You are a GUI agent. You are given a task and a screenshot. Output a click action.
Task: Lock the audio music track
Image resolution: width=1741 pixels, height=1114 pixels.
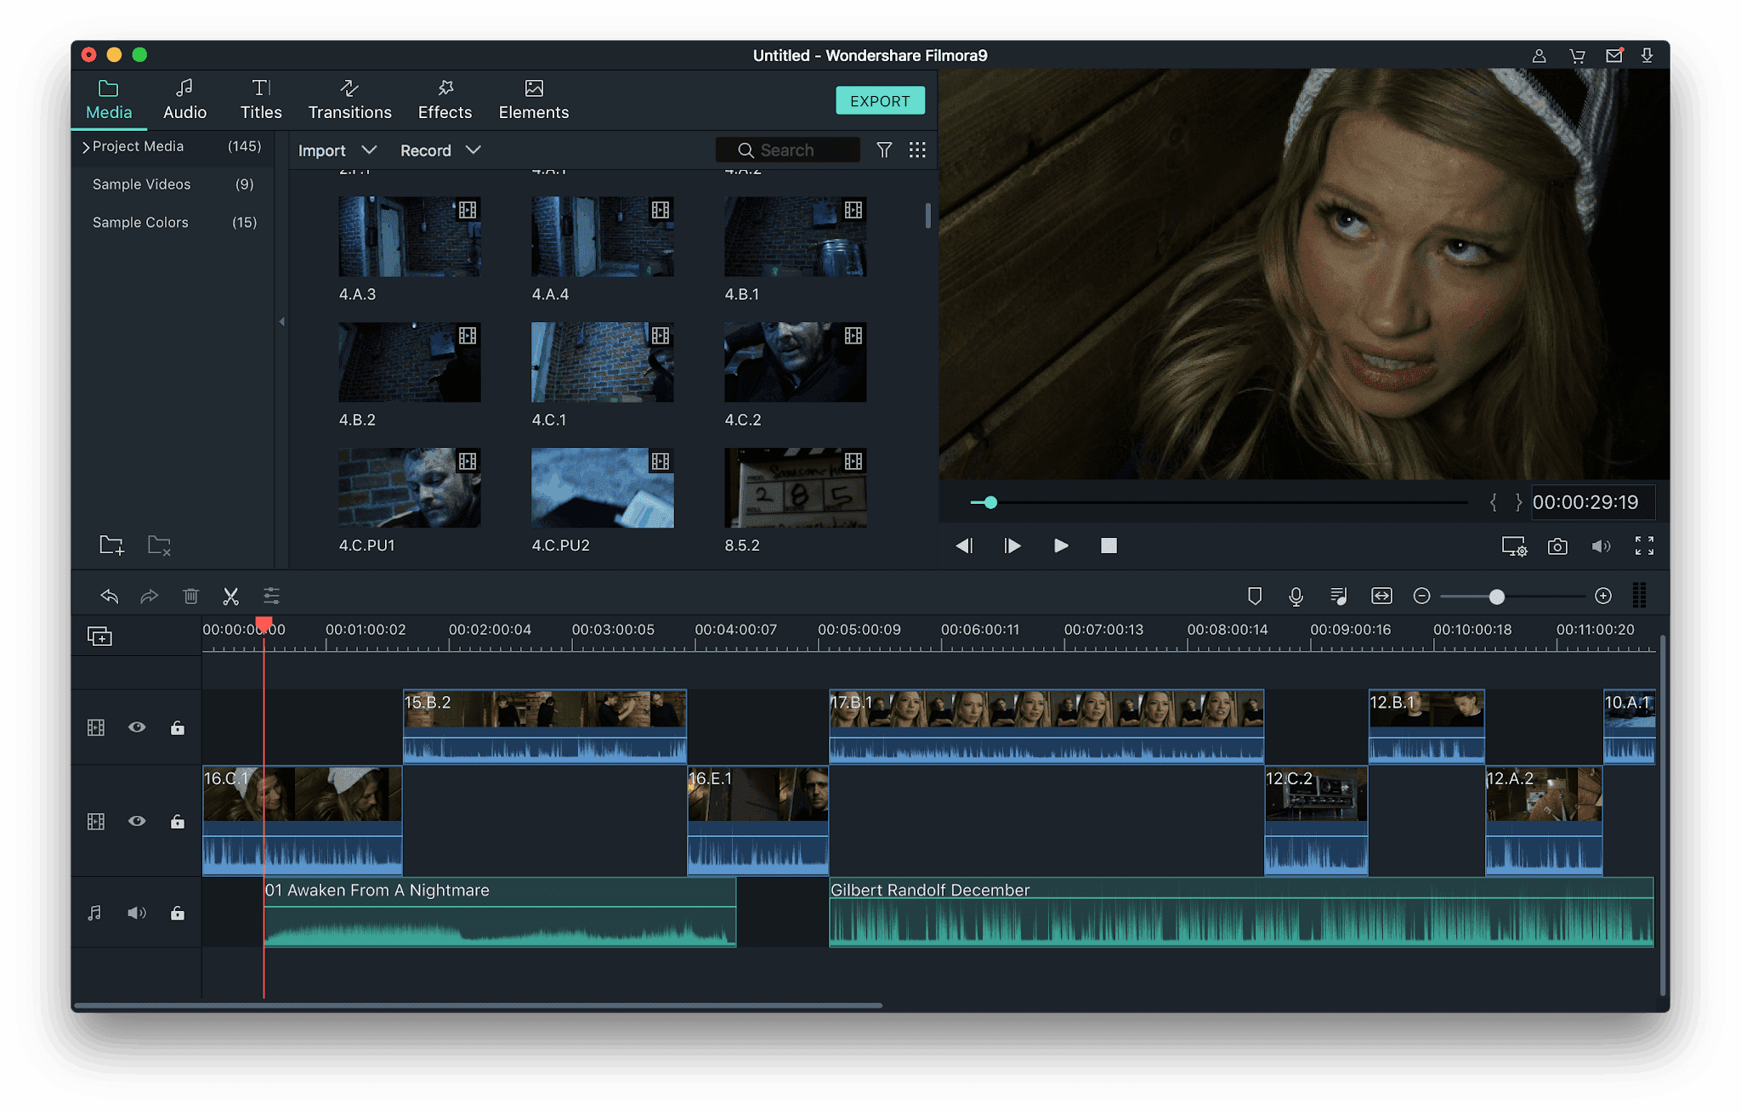tap(177, 913)
